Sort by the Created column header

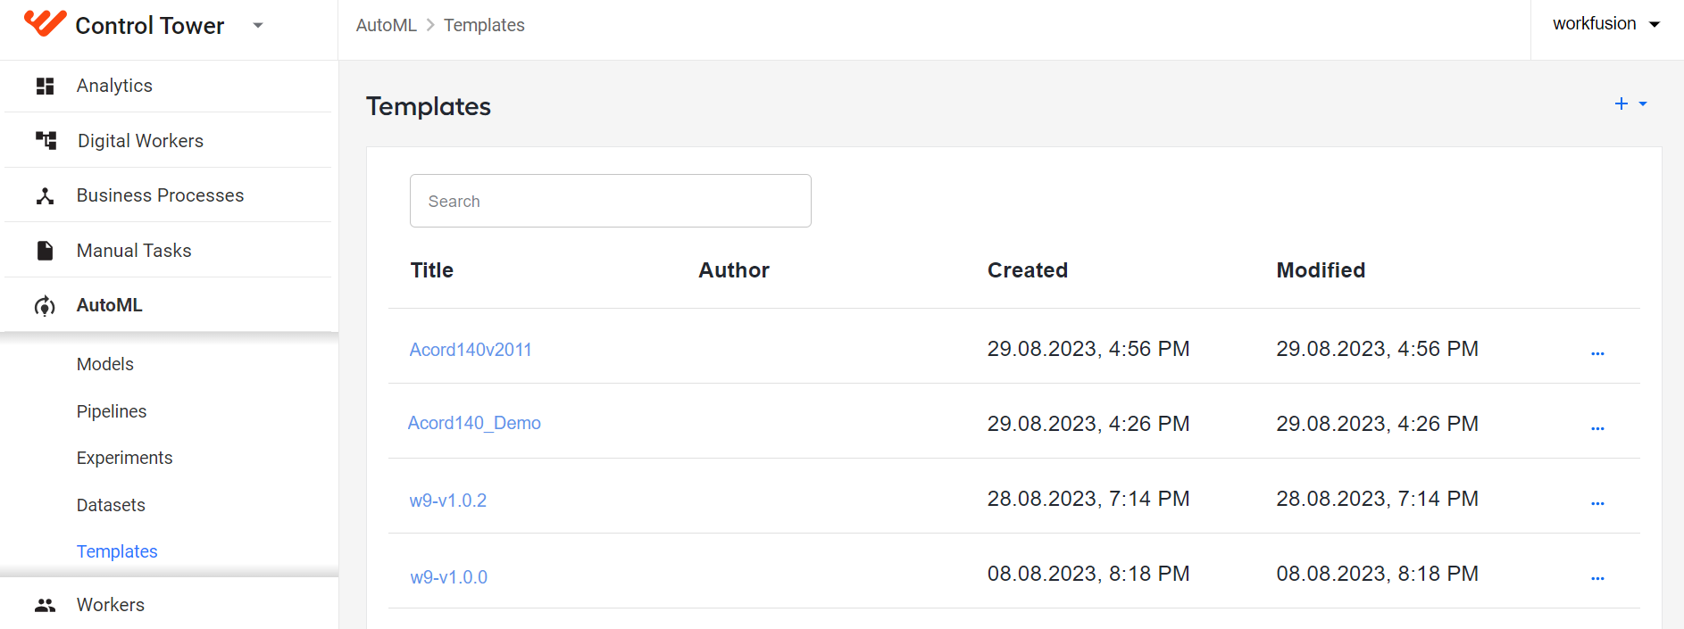(1028, 270)
